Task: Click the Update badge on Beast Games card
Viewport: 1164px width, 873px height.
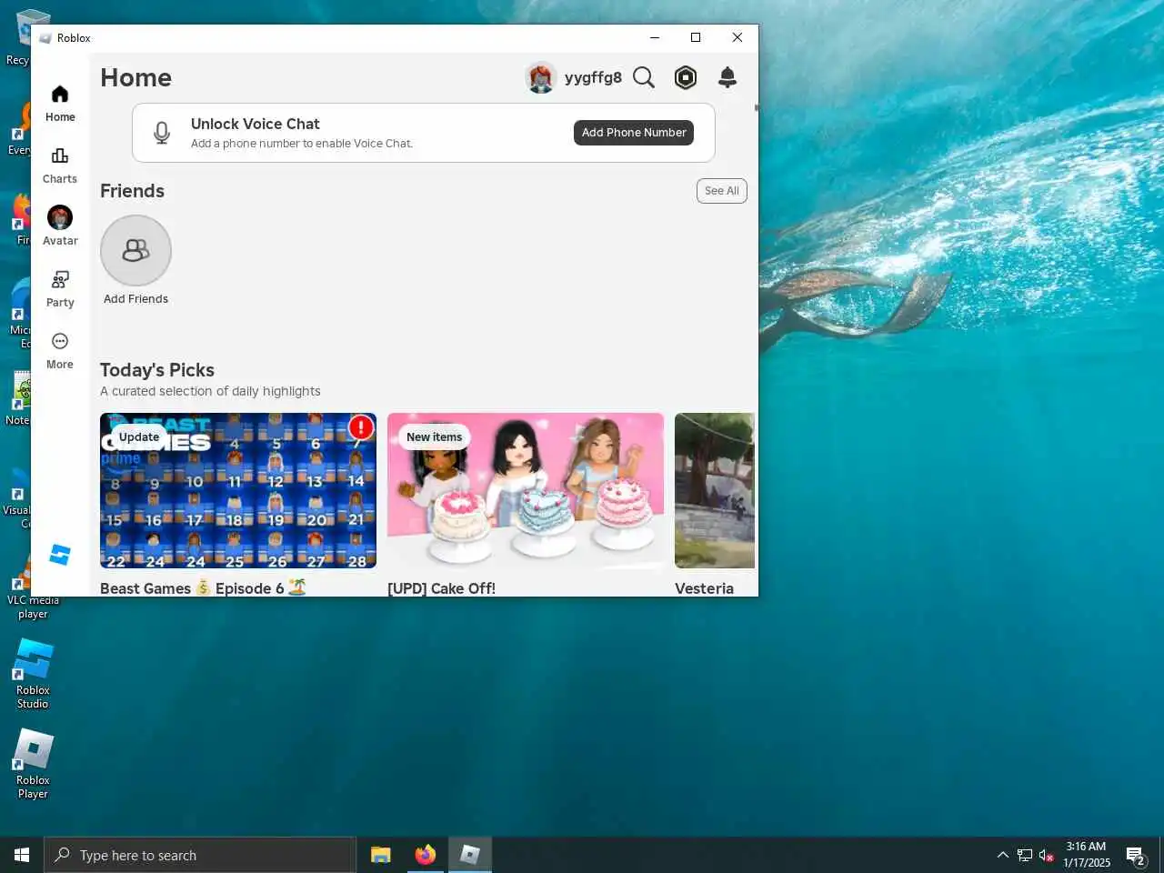Action: point(139,437)
